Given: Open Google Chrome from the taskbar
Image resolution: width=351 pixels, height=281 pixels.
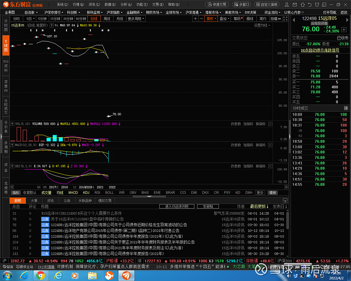Looking at the screenshot, I should click(x=40, y=275).
